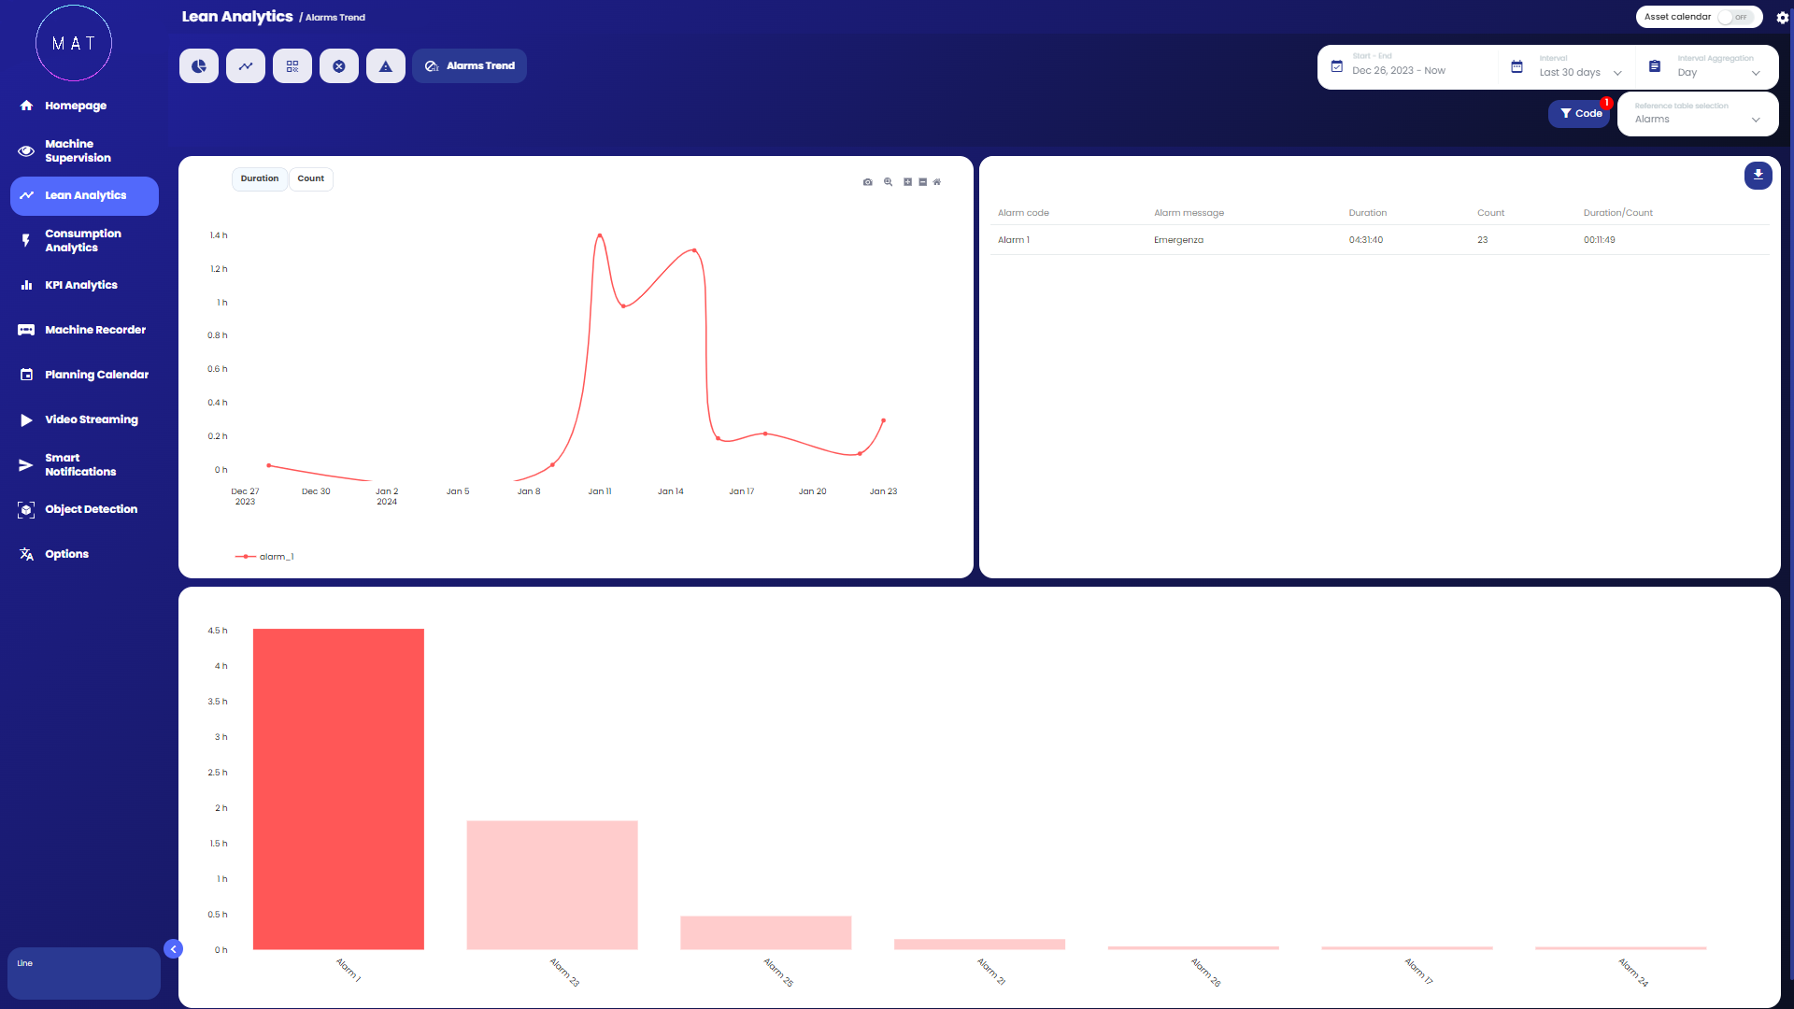Screen dimensions: 1794x1009
Task: Click the camera snapshot icon on chart
Action: coord(868,182)
